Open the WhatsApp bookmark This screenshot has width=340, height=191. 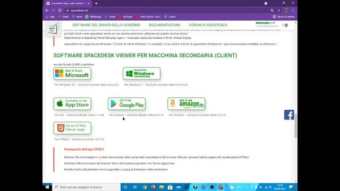(x=93, y=16)
